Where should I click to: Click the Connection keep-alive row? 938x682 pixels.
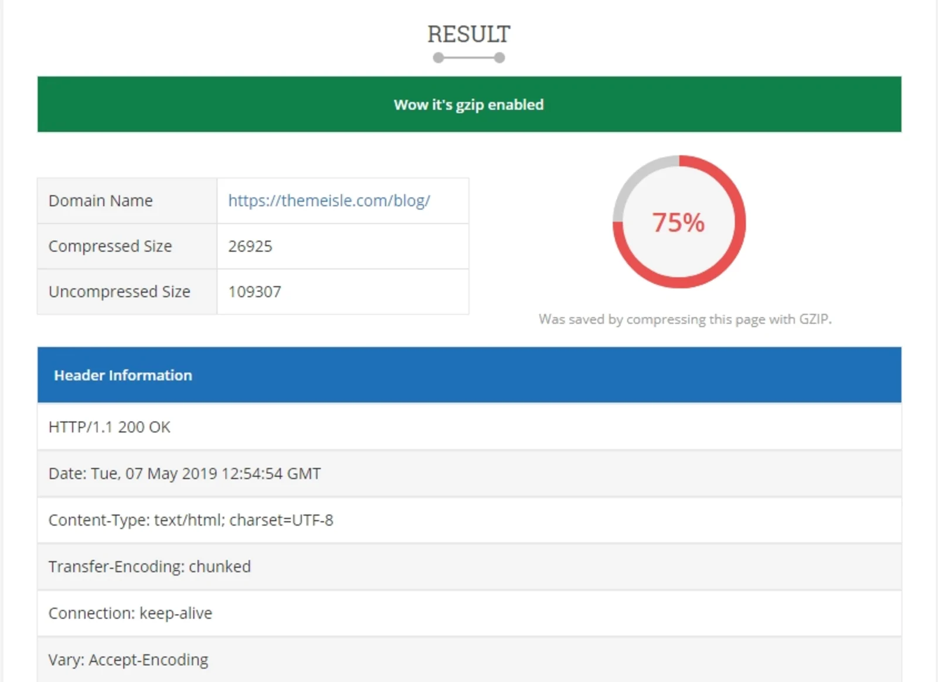click(x=469, y=613)
